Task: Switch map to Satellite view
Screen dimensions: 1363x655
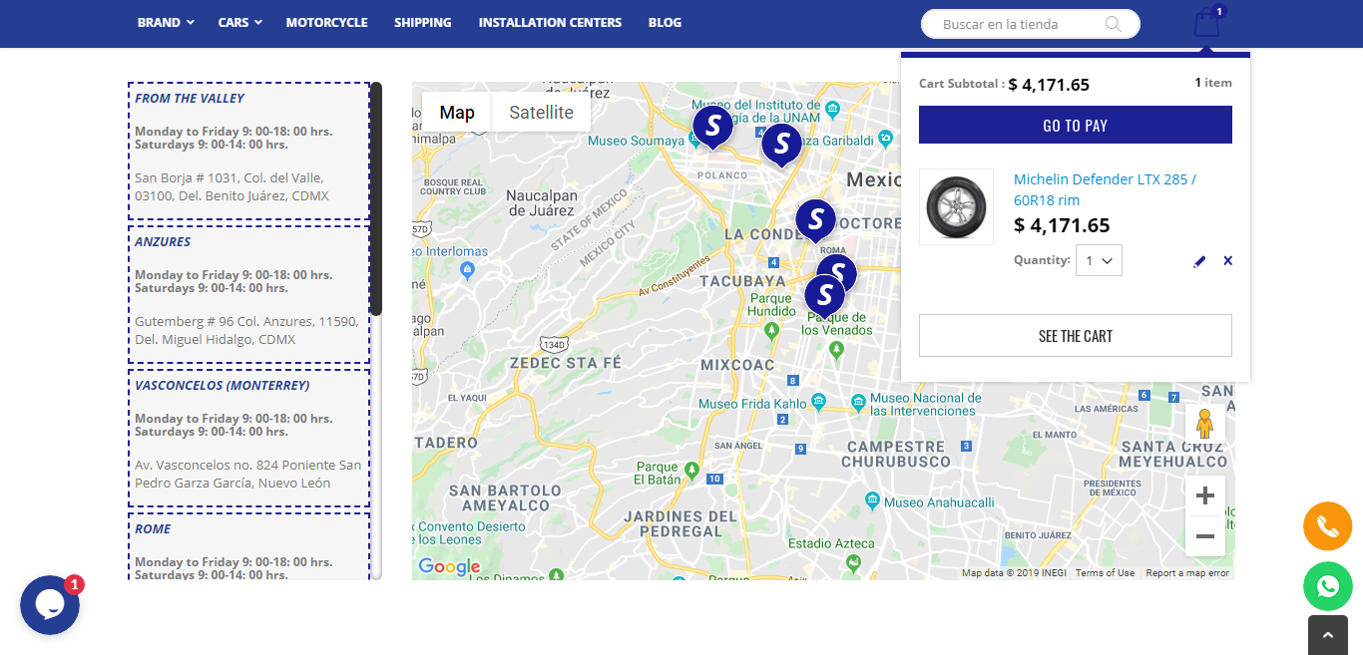Action: coord(541,112)
